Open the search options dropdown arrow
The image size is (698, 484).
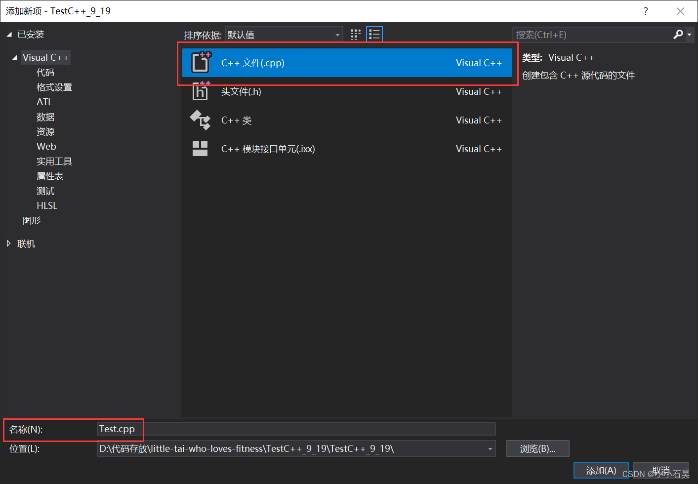click(x=690, y=35)
